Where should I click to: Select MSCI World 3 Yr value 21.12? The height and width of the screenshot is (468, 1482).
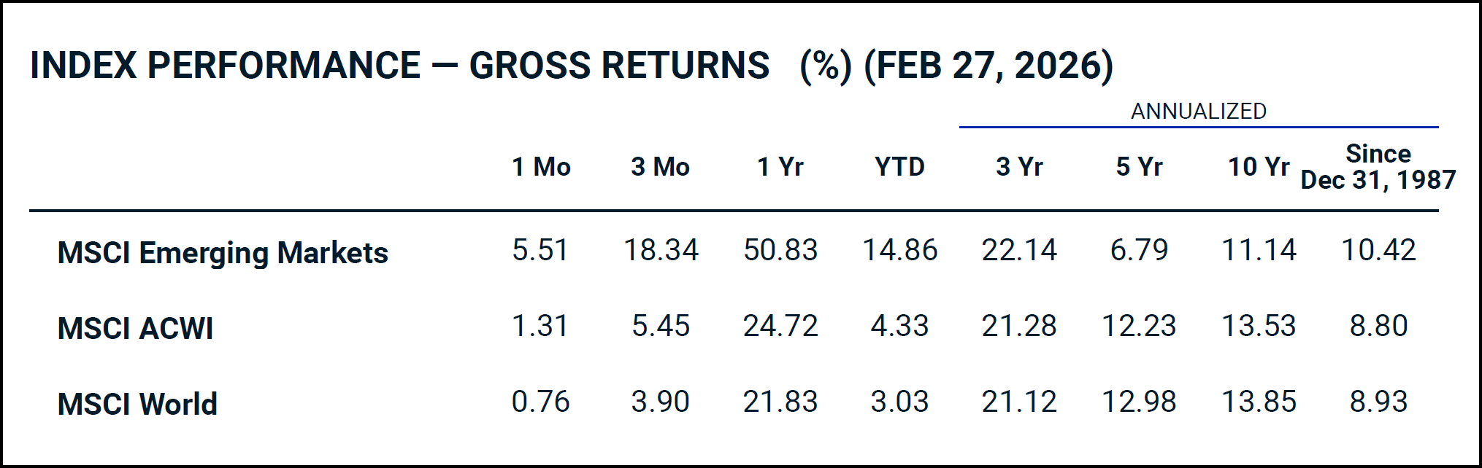point(1019,402)
